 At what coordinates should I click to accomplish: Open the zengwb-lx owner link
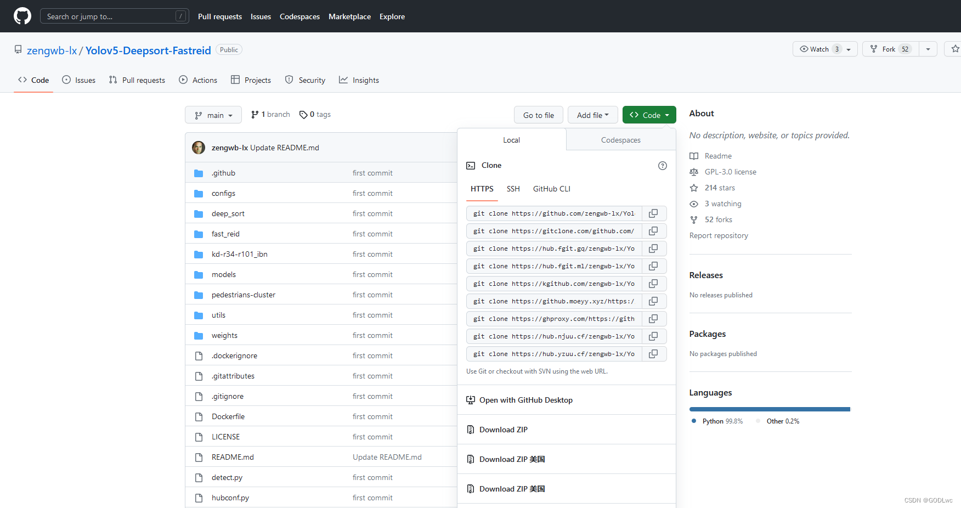click(x=52, y=50)
